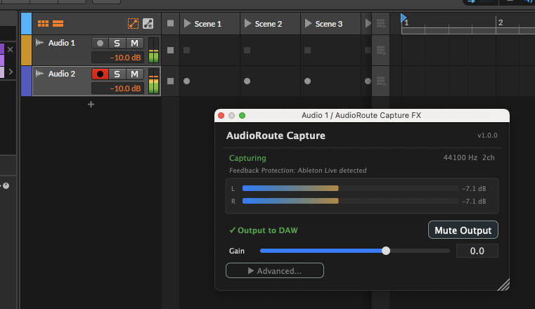Record into Audio 2 Scene 2 slot
This screenshot has height=309, width=535.
(x=247, y=81)
